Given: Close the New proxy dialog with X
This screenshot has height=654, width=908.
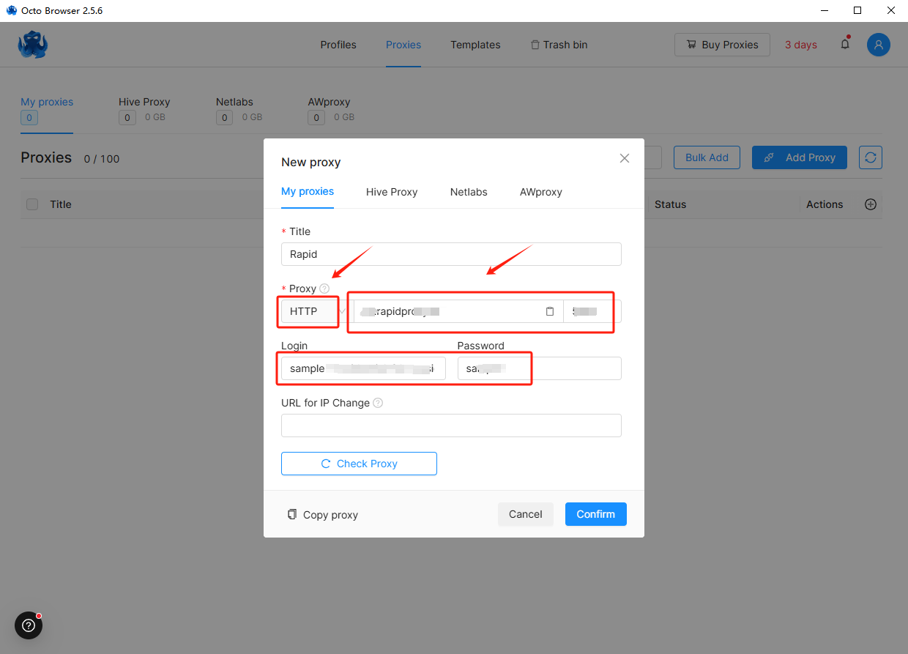Looking at the screenshot, I should pyautogui.click(x=624, y=158).
